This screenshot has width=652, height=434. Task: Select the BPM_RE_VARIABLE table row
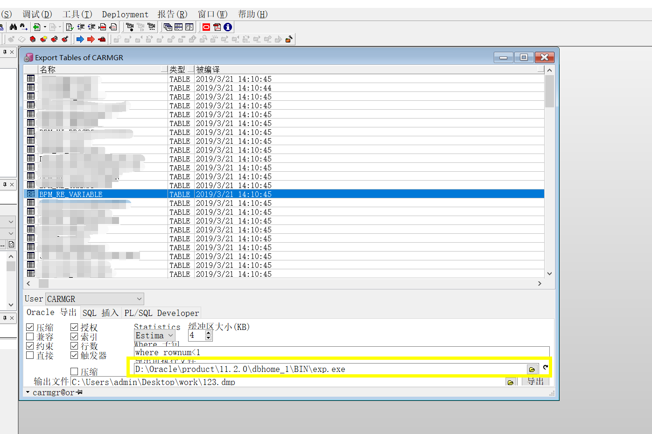tap(284, 194)
